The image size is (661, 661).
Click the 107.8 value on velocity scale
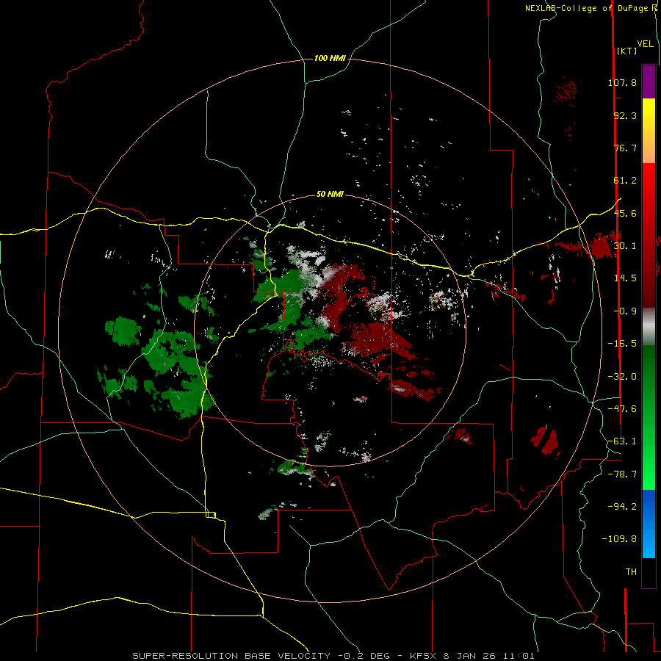click(622, 82)
